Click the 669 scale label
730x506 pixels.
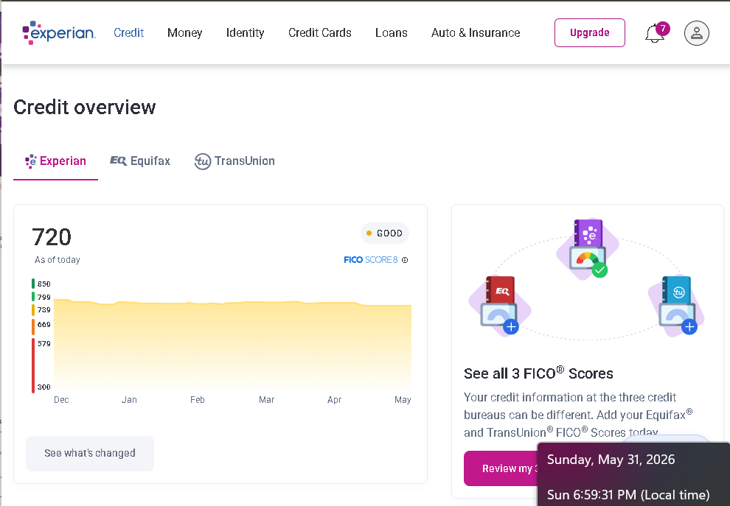click(44, 325)
